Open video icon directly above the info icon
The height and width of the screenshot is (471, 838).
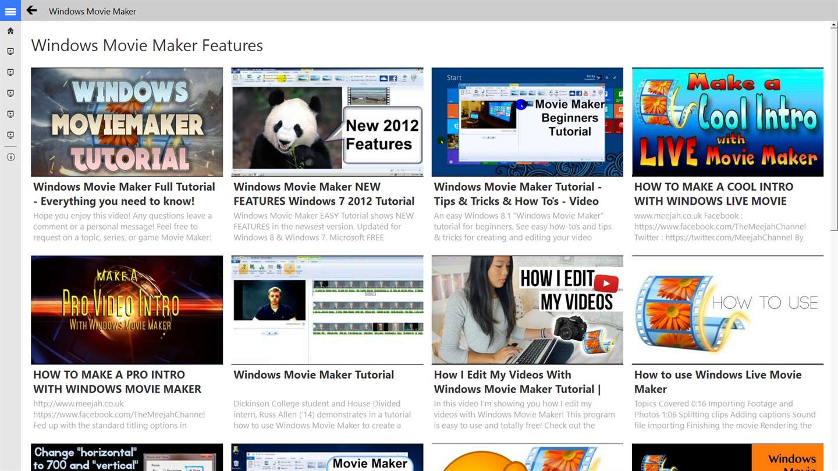click(x=10, y=135)
